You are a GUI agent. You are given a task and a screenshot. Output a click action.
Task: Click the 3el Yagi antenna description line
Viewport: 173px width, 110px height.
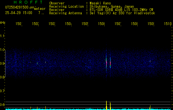point(122,13)
